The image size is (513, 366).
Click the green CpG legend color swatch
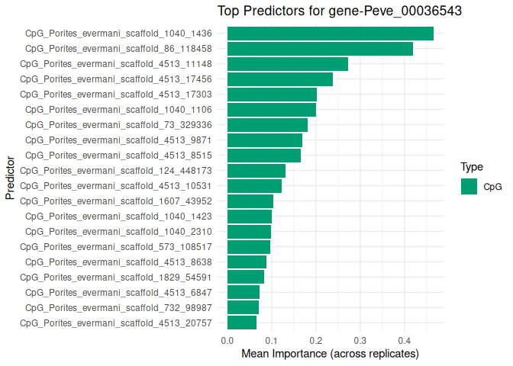[x=469, y=187]
